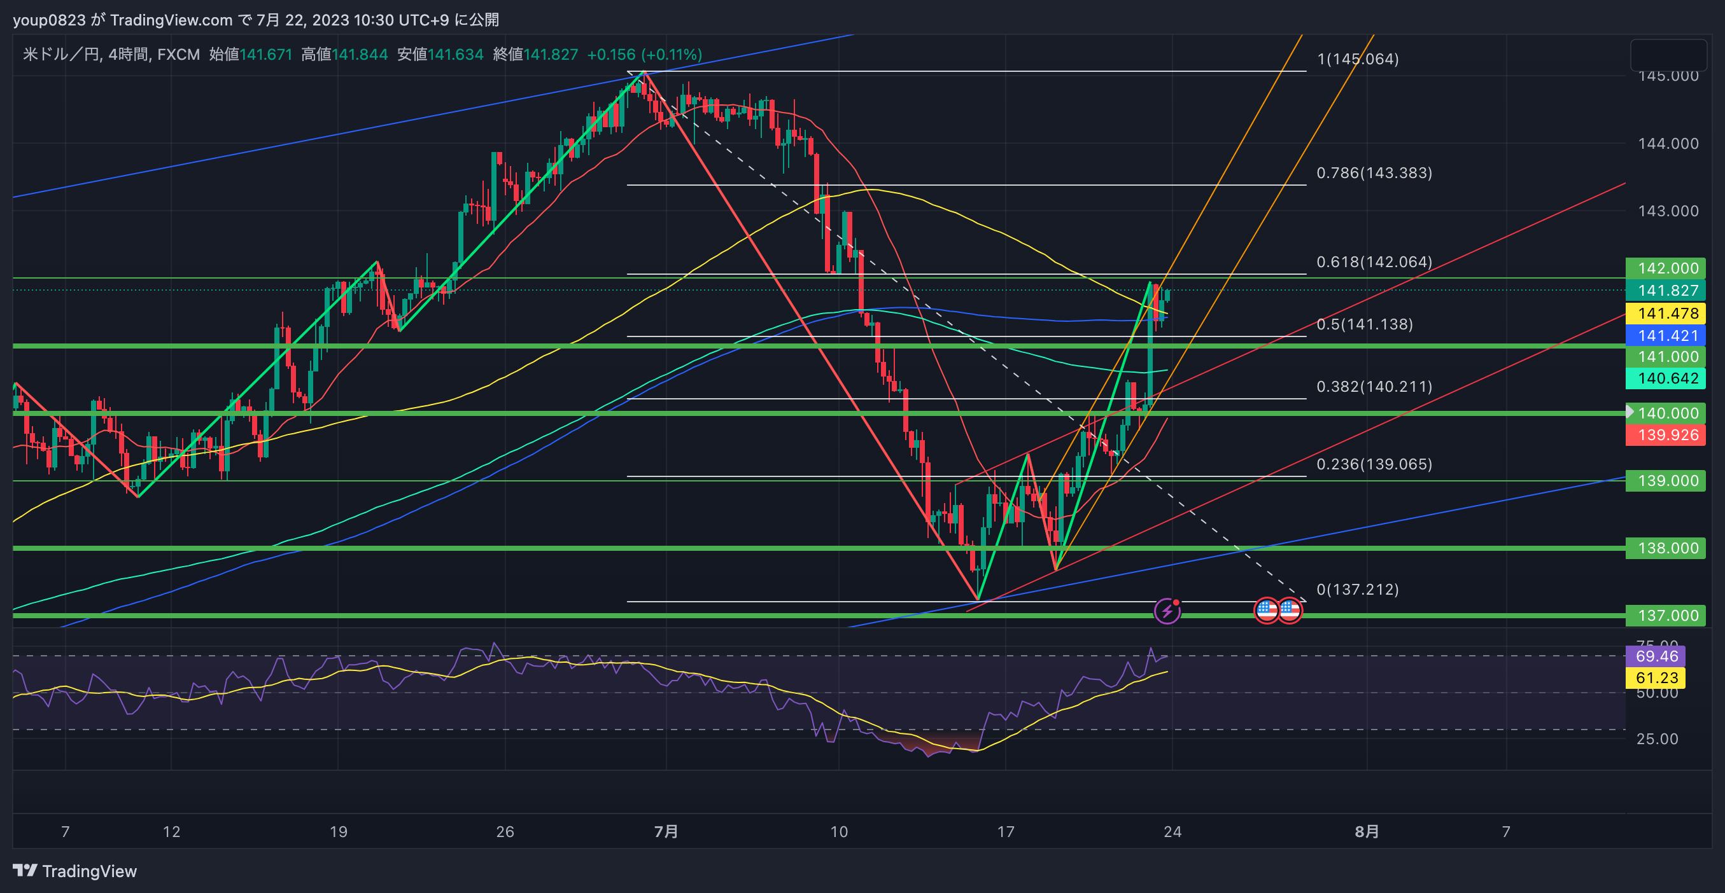Viewport: 1725px width, 893px height.
Task: Select the 138.000 horizontal level label
Action: pyautogui.click(x=1665, y=548)
